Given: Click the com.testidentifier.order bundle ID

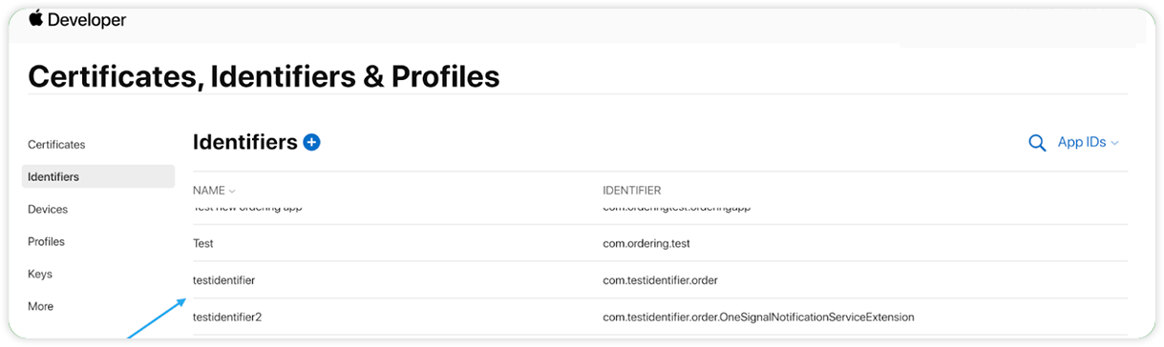Looking at the screenshot, I should (x=660, y=280).
